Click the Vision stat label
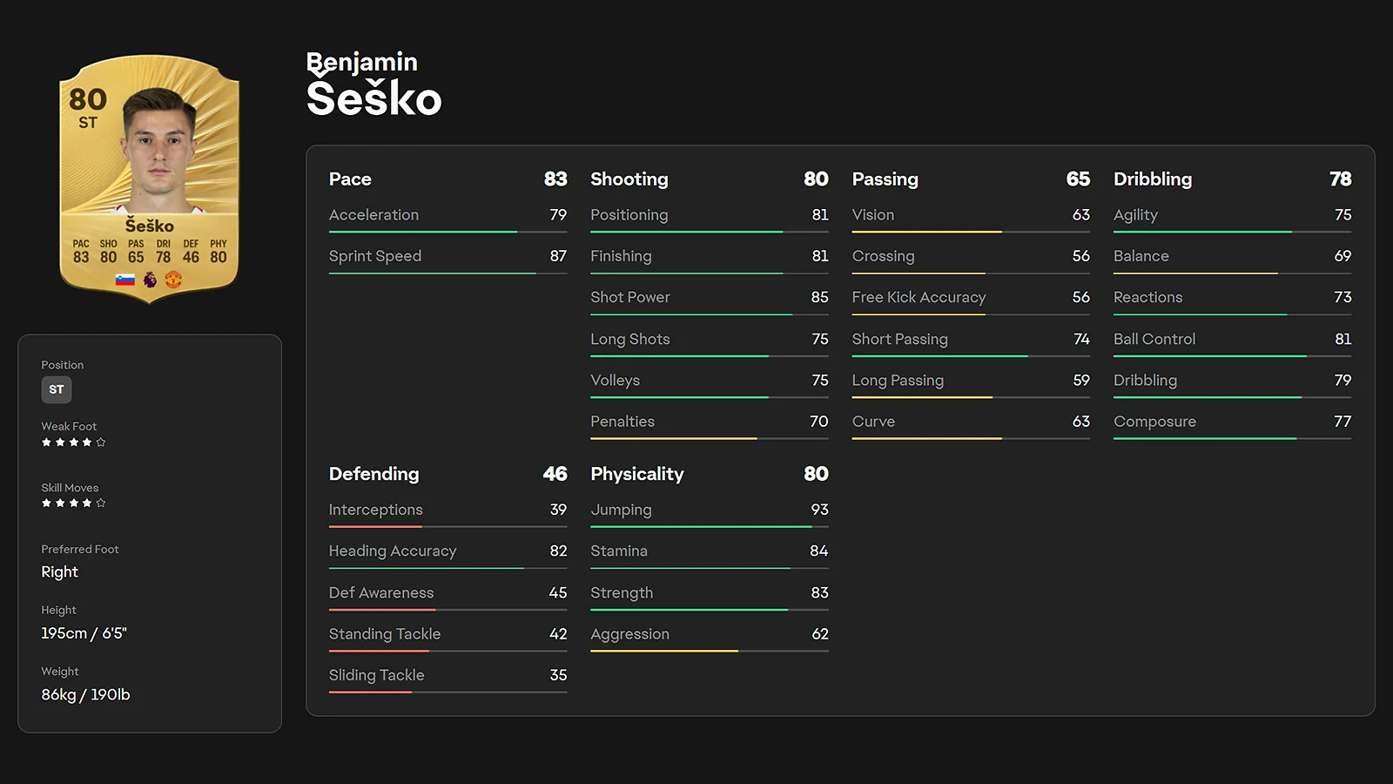 click(873, 215)
